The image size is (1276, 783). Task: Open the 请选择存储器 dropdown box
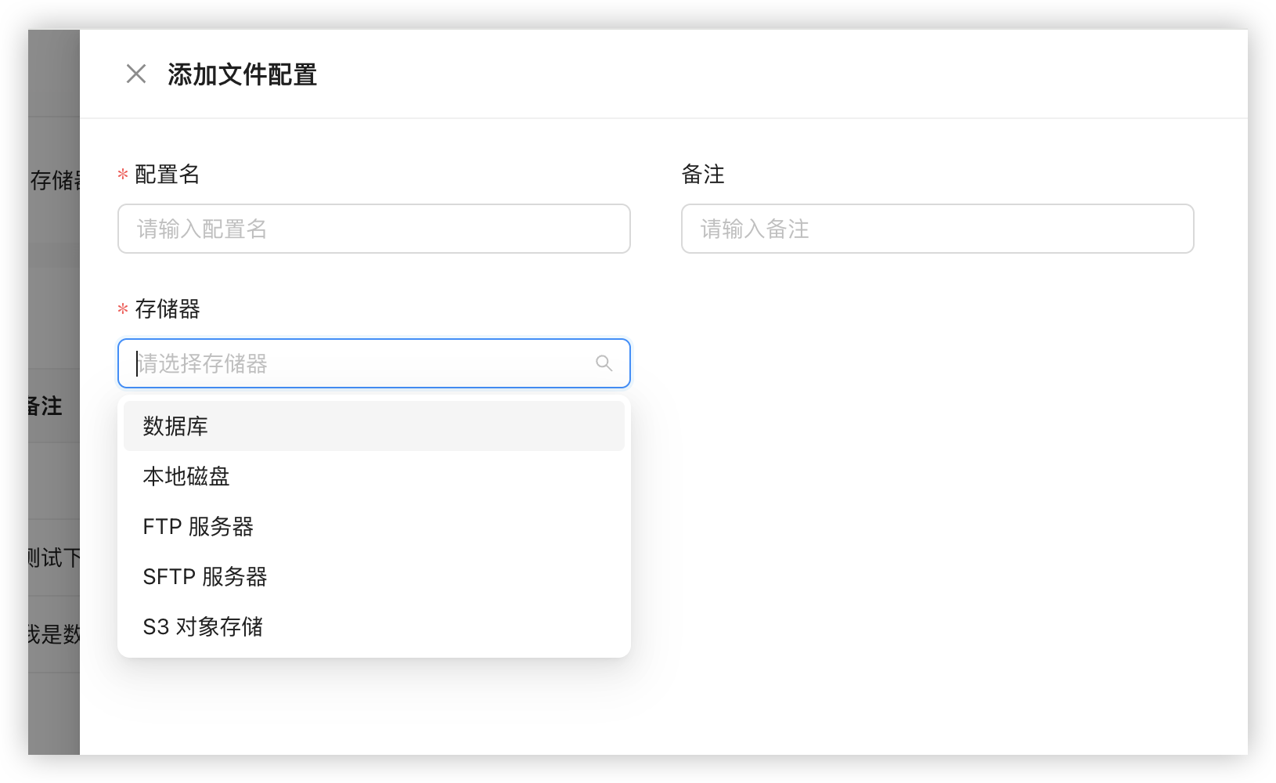pyautogui.click(x=360, y=363)
